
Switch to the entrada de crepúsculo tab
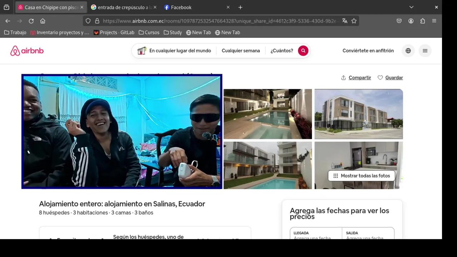click(124, 7)
